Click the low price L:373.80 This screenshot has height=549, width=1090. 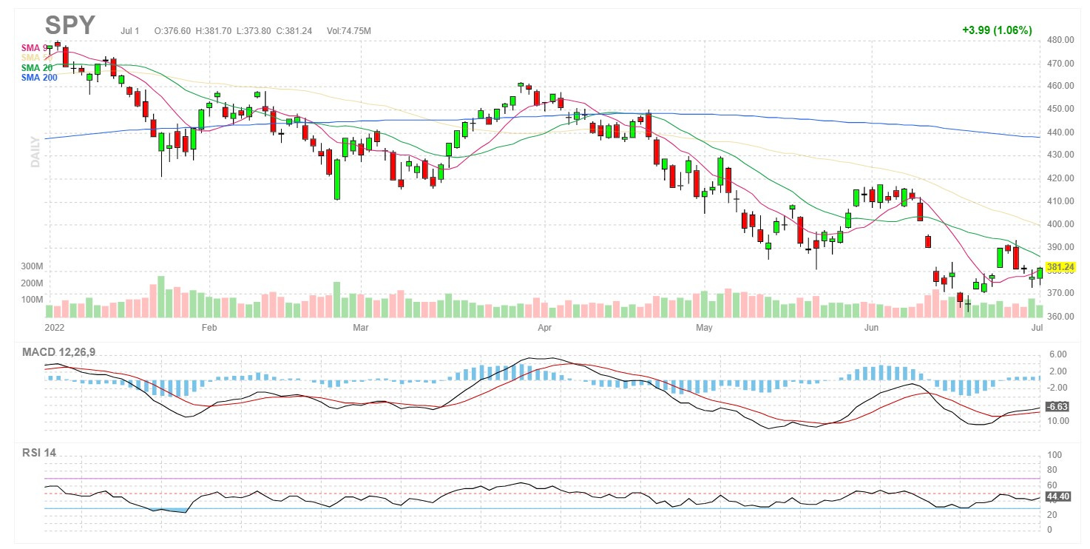pyautogui.click(x=254, y=31)
